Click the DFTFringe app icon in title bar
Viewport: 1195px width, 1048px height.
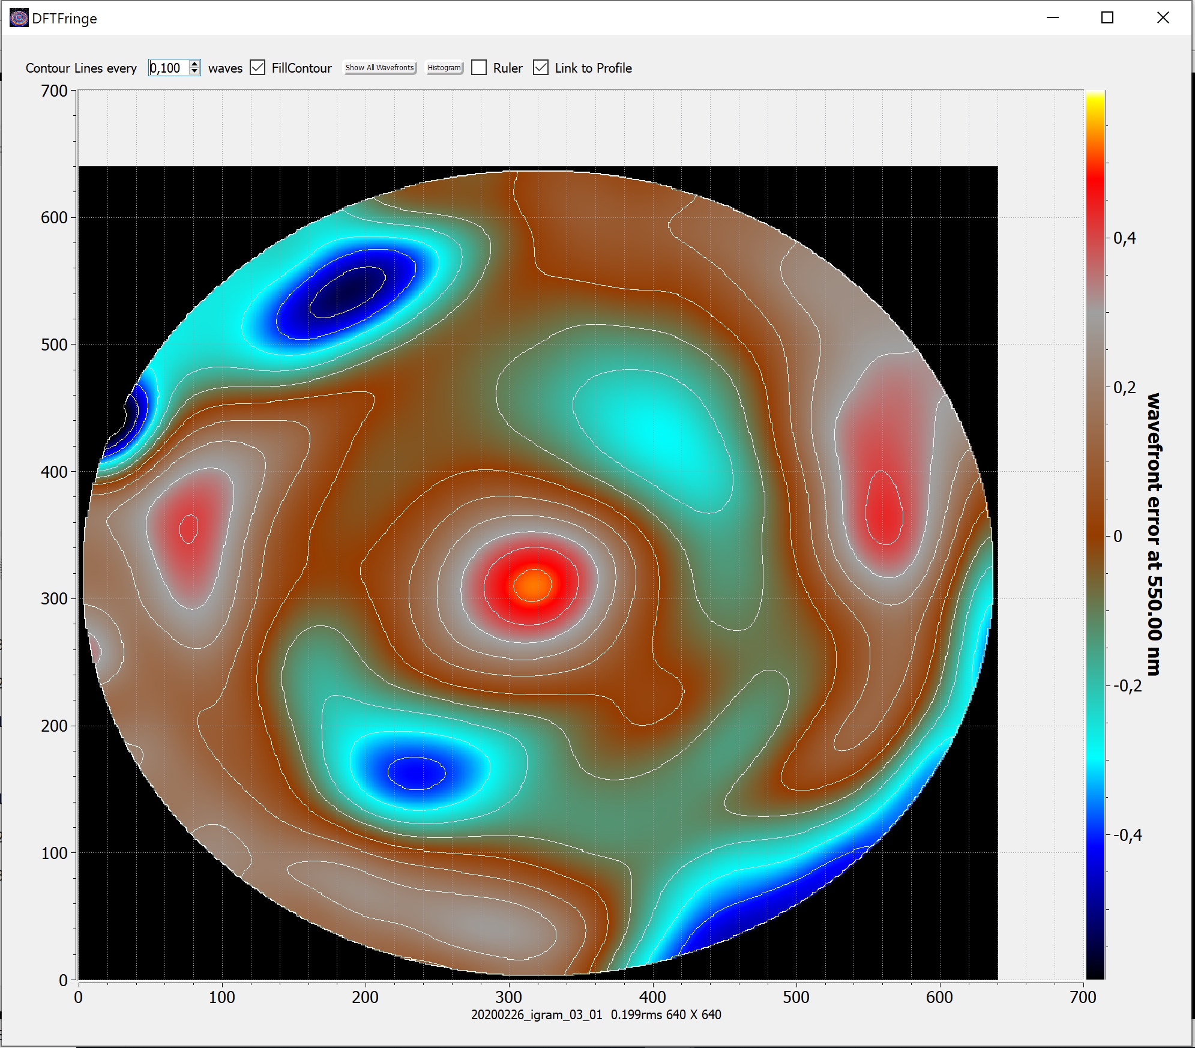[19, 18]
